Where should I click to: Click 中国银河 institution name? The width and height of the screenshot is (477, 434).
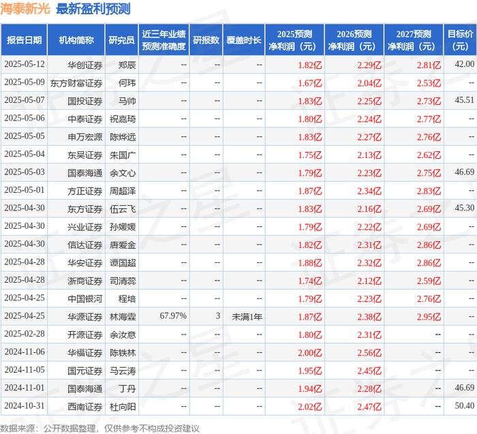coord(85,298)
